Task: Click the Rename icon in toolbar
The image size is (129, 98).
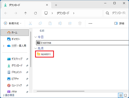Action: click(x=60, y=23)
